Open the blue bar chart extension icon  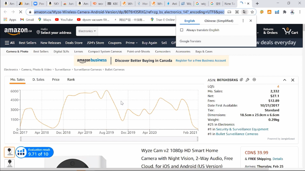pyautogui.click(x=277, y=12)
